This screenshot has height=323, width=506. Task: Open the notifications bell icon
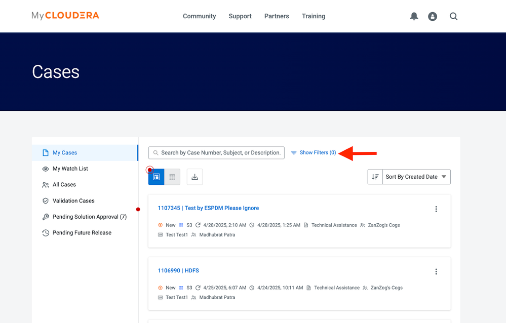coord(414,16)
